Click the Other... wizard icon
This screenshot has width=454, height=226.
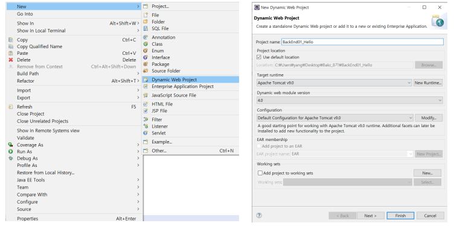(x=146, y=151)
